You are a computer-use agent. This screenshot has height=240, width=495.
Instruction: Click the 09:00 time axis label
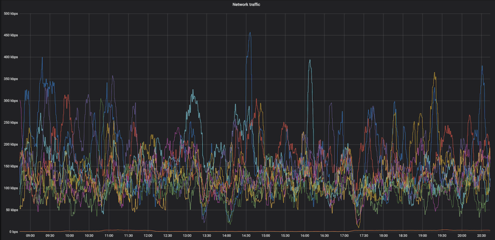pyautogui.click(x=30, y=236)
